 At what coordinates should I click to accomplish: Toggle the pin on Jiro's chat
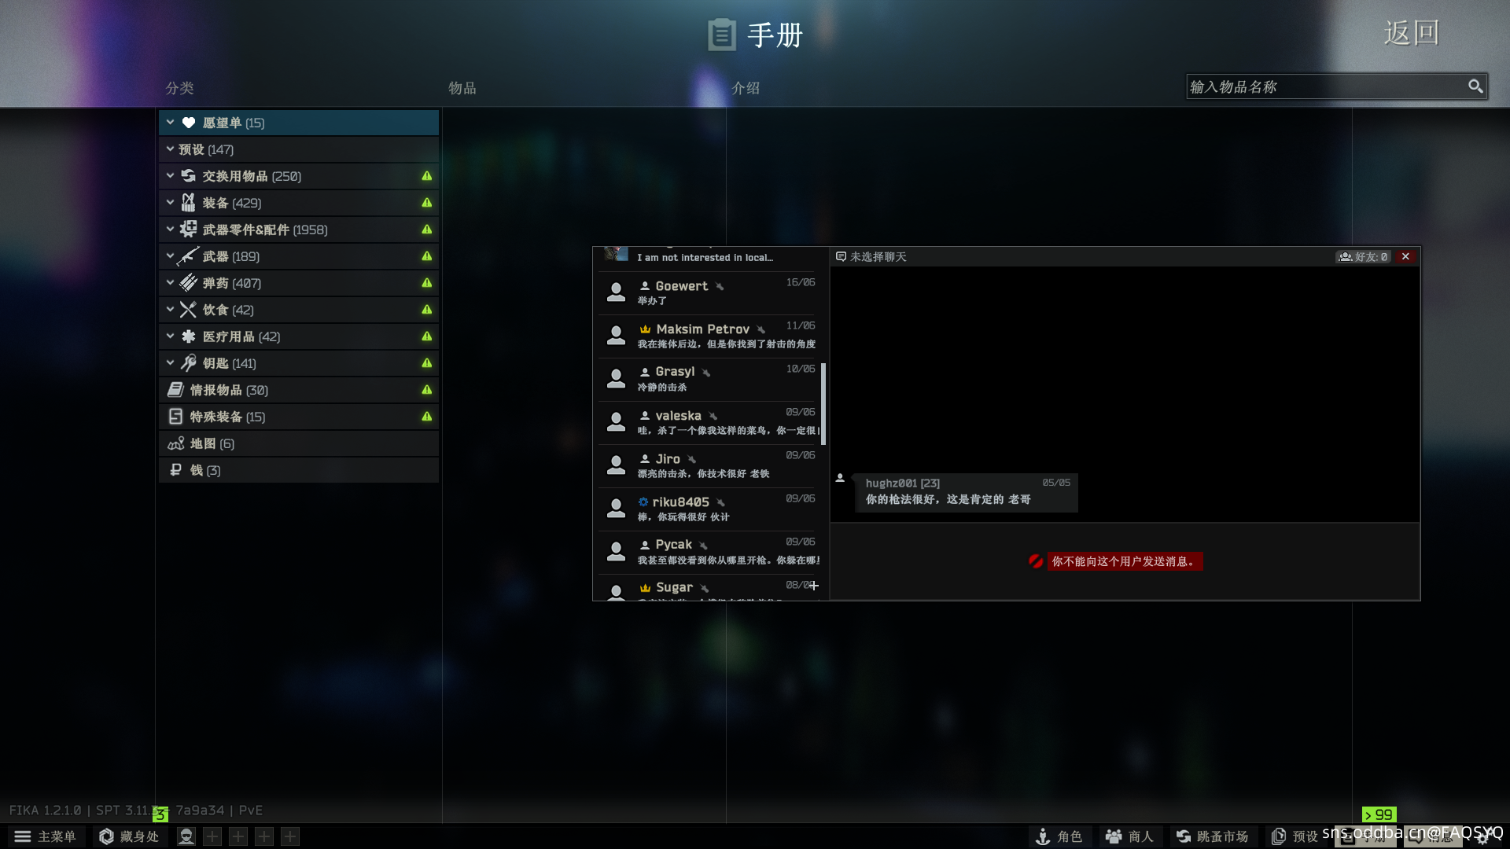(x=691, y=460)
